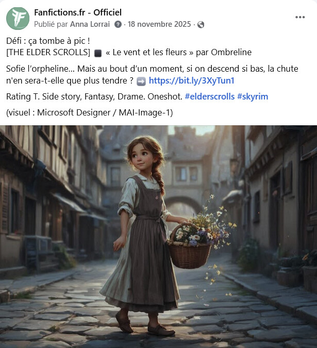Click the 18 novembre 2025 post date
The image size is (317, 348).
(159, 24)
